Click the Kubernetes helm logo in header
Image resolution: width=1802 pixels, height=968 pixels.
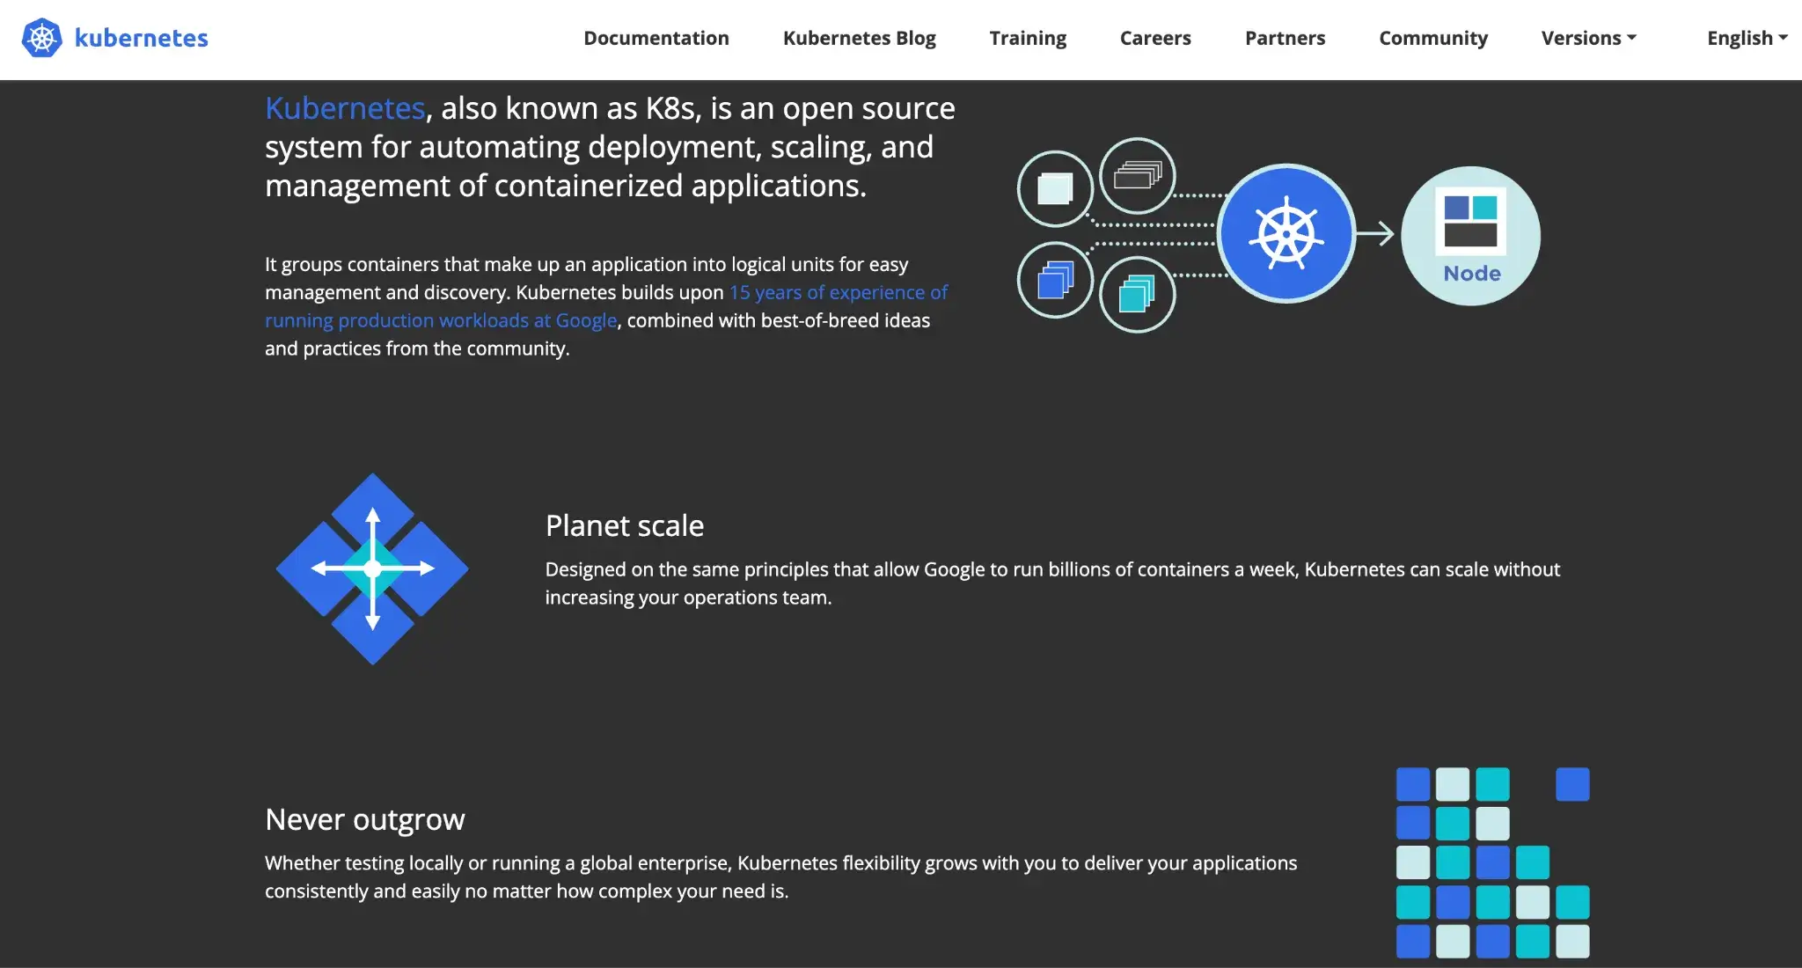tap(41, 38)
